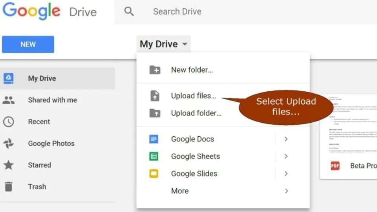Click the Google logo
The image size is (377, 212).
(x=31, y=11)
